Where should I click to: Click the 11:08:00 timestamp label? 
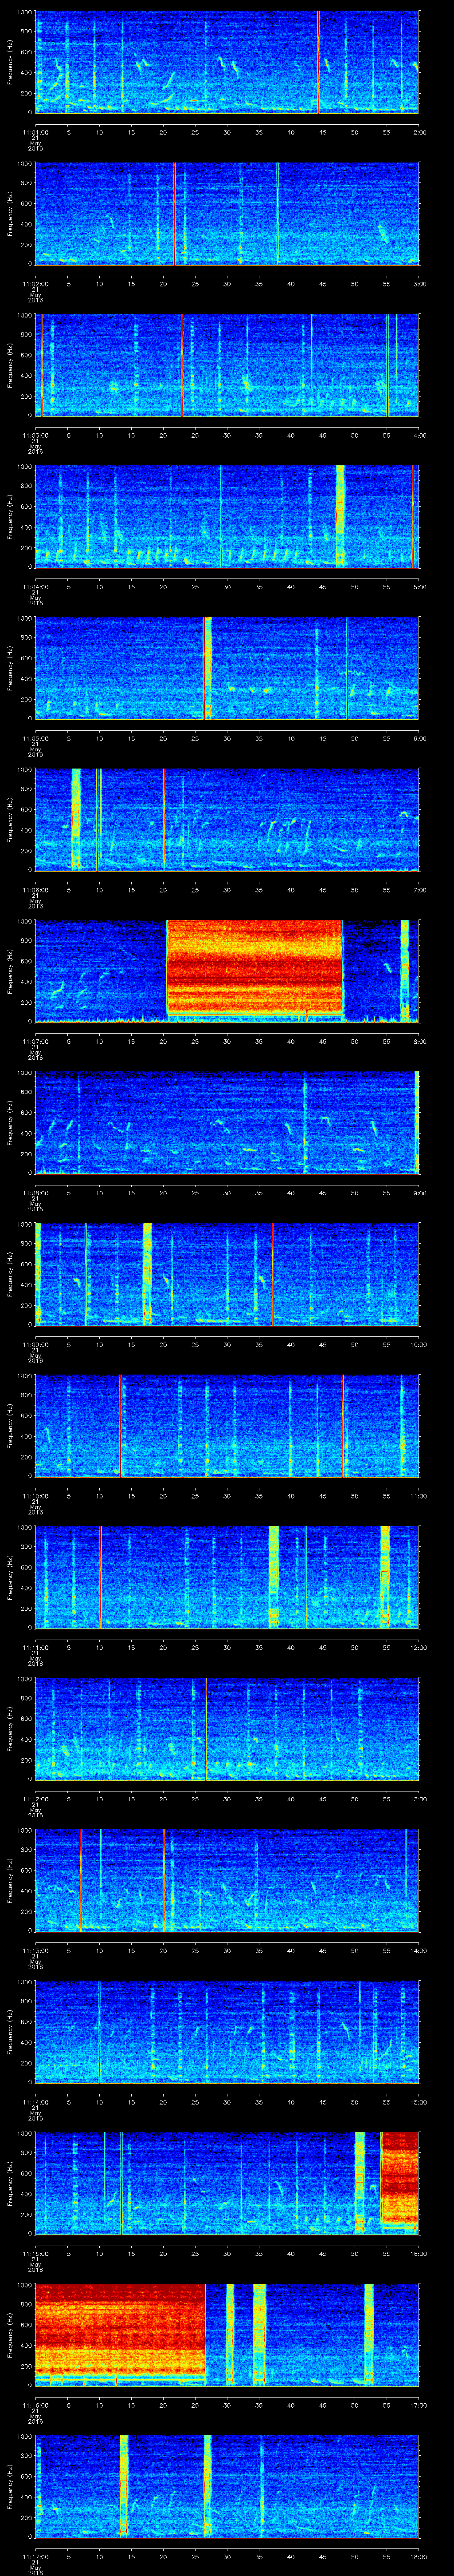[x=35, y=1193]
